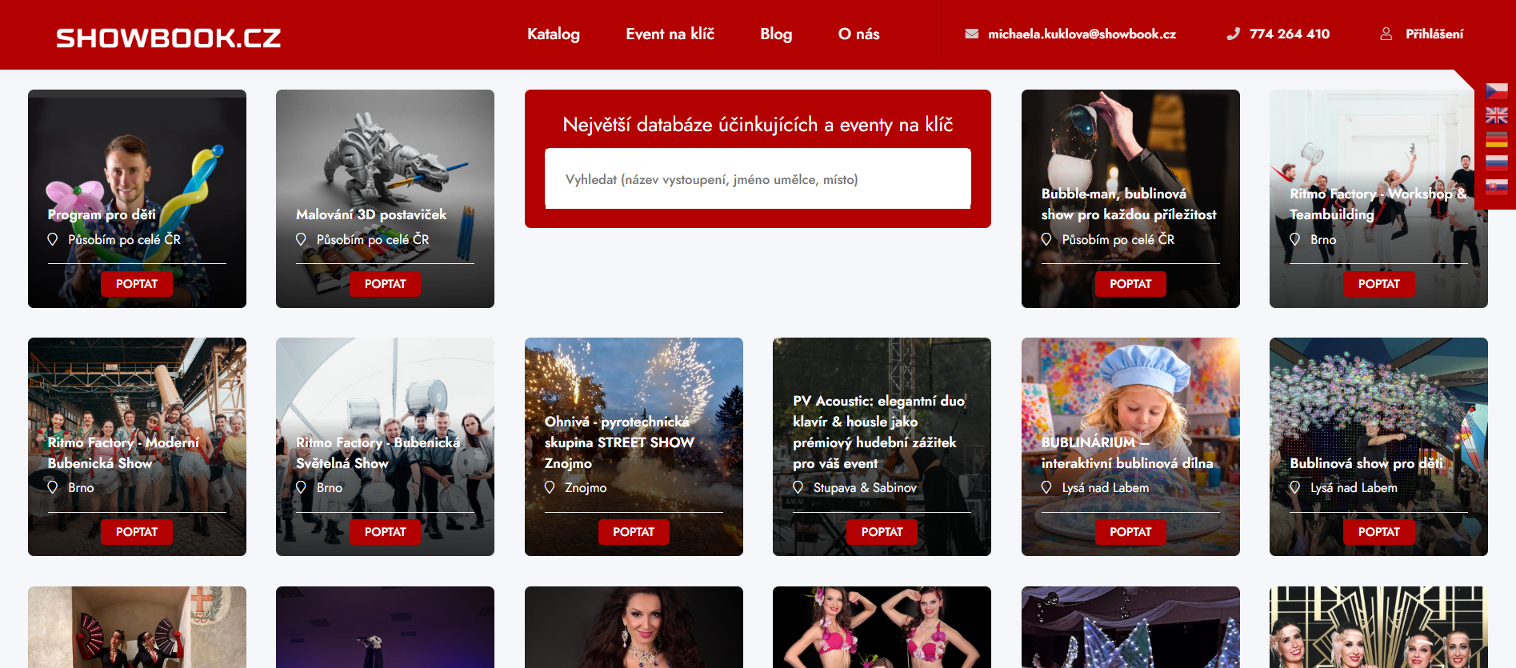Click the 774 264 410 phone link
Screen dimensions: 1516x668
pos(1290,34)
